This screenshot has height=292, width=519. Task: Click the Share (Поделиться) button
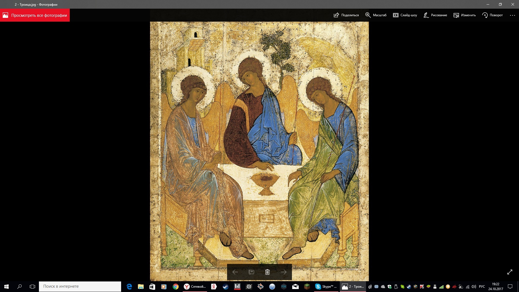tap(346, 15)
